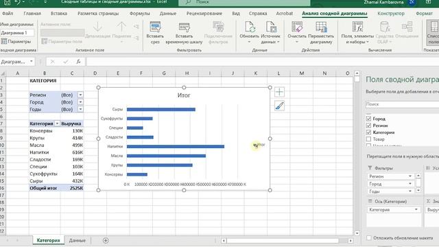The image size is (439, 247).
Task: Open the Acrobat ribbon tab
Action: click(x=284, y=14)
